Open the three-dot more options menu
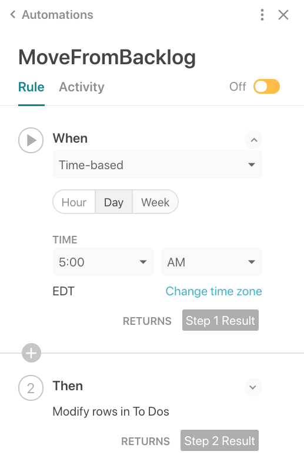Screen dimensions: 304x471 (x=262, y=15)
